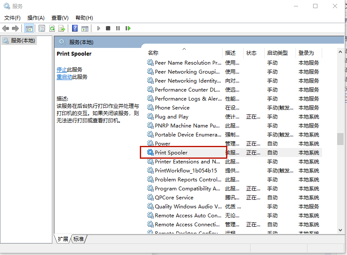
Task: Click 本地系统 logon cell of Plug and Play
Action: [309, 117]
